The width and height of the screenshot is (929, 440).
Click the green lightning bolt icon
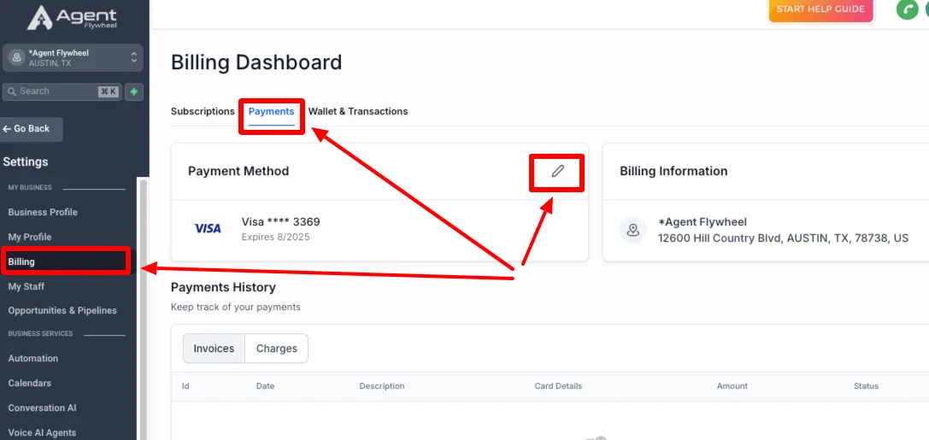134,91
